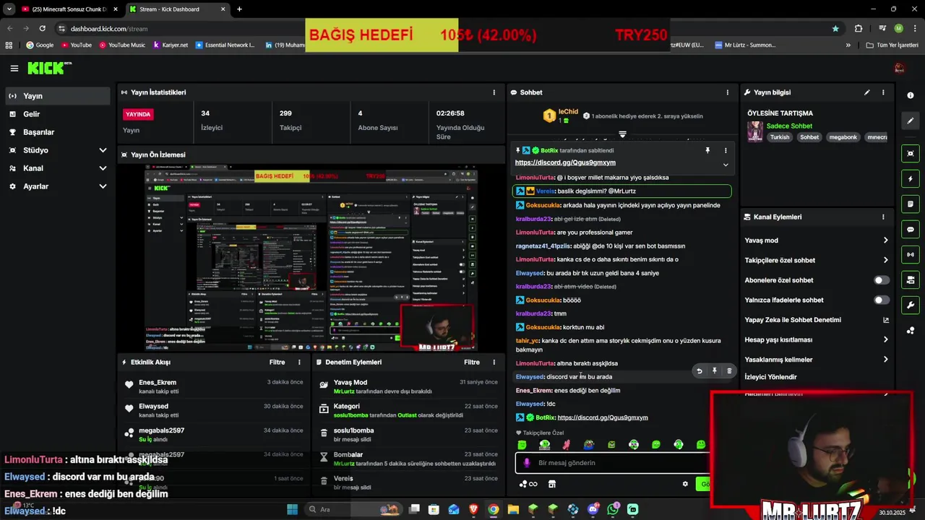Open BotRix's discord link in chat
This screenshot has width=925, height=520.
pyautogui.click(x=603, y=417)
